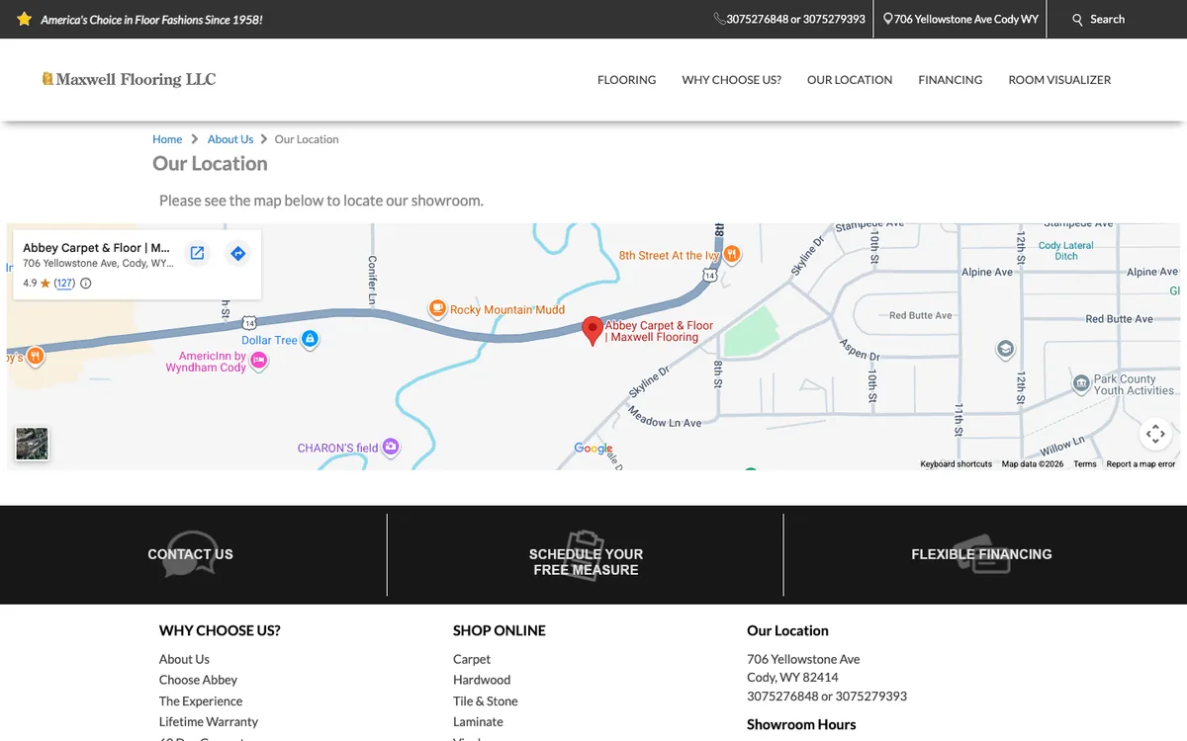This screenshot has width=1187, height=741.
Task: Click SCHEDULE YOUR FREE MEASURE button
Action: point(586,561)
